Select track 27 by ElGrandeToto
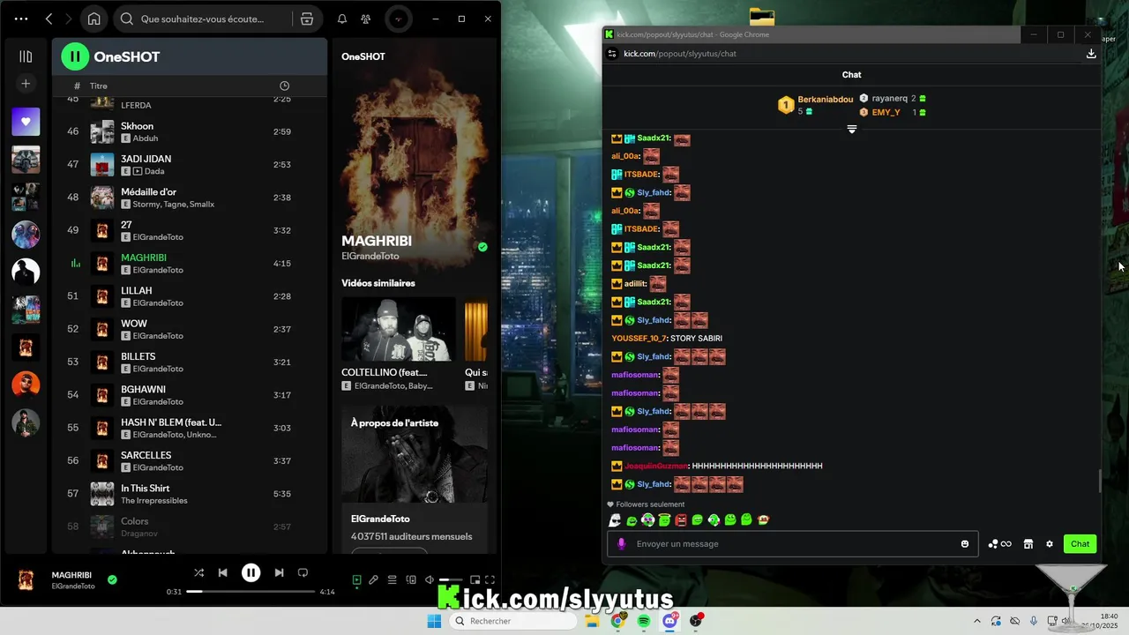This screenshot has height=635, width=1129. click(x=190, y=230)
